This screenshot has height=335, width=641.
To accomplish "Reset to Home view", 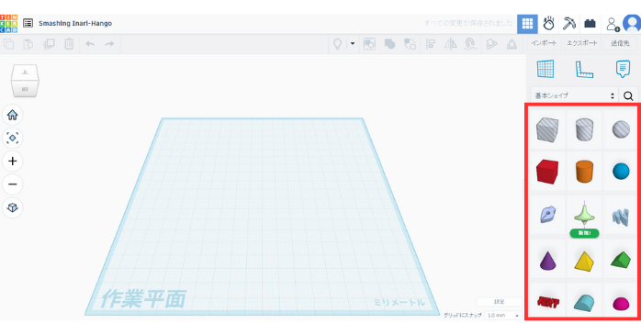I will pyautogui.click(x=12, y=115).
